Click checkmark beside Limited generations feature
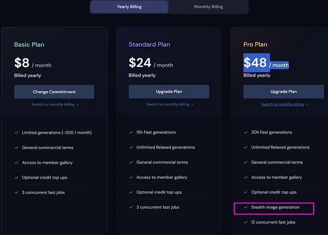Screen dimensions: 328x235 16,132
